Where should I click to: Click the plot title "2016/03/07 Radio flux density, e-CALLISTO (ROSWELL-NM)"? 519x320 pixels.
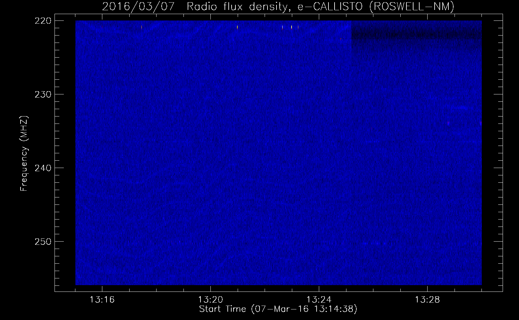278,6
